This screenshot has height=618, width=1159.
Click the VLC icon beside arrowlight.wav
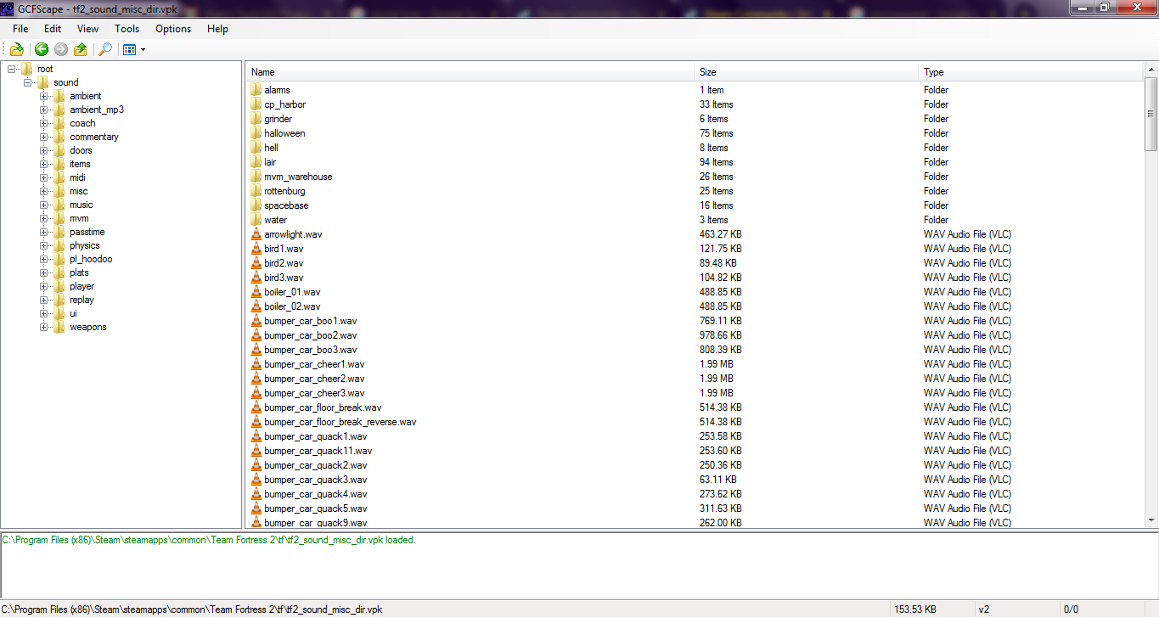[x=256, y=234]
